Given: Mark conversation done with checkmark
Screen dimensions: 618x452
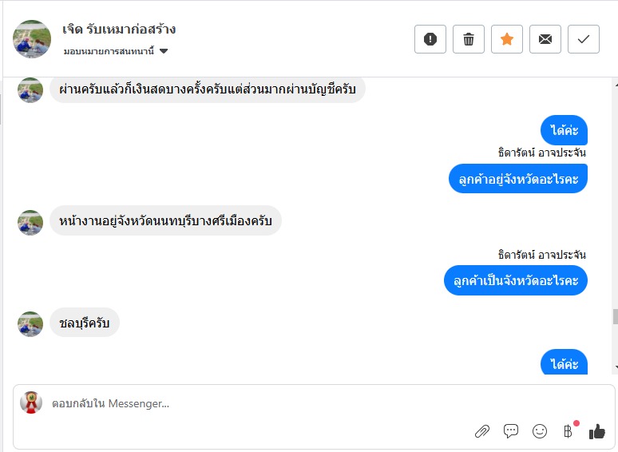Looking at the screenshot, I should point(584,39).
